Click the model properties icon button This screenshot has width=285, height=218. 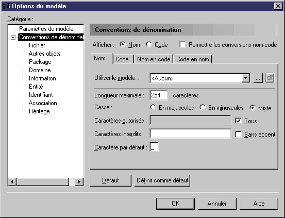(270, 78)
